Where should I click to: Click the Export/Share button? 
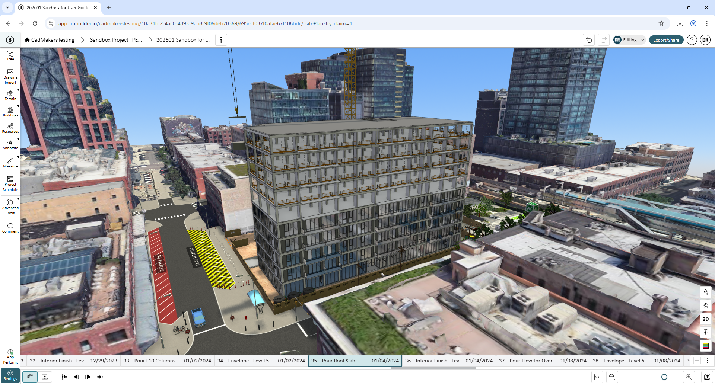666,40
